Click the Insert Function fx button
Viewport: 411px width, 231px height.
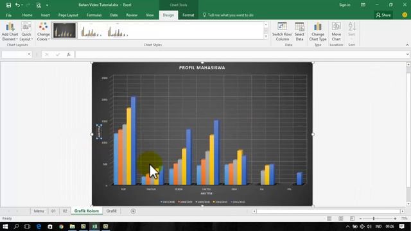[x=69, y=54]
